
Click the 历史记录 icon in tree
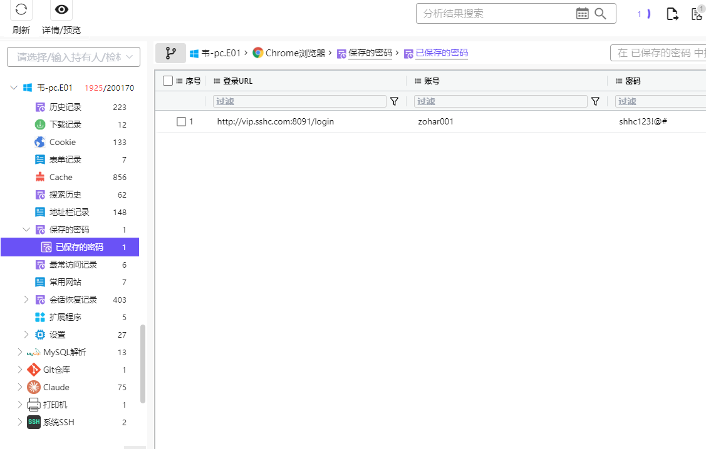pyautogui.click(x=40, y=107)
